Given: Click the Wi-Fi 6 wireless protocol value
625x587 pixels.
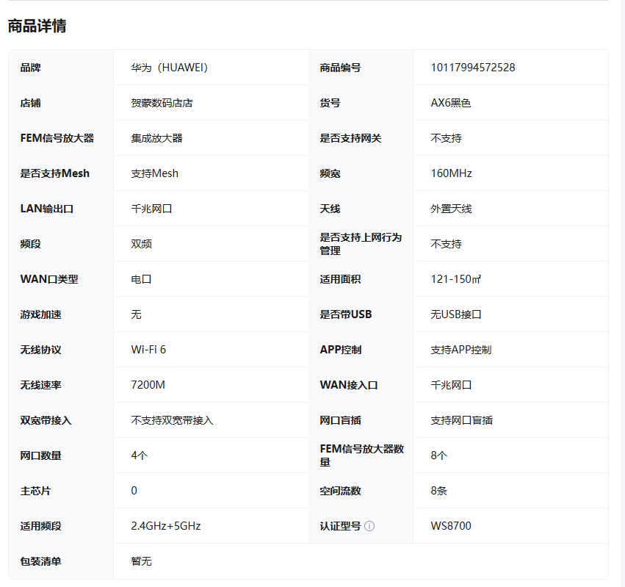Looking at the screenshot, I should pos(149,350).
